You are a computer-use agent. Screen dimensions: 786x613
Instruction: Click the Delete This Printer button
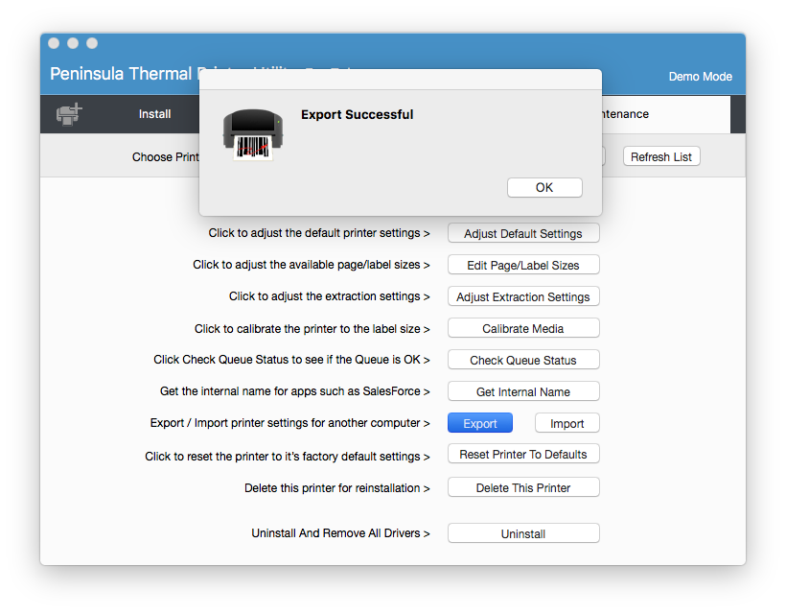pos(523,487)
